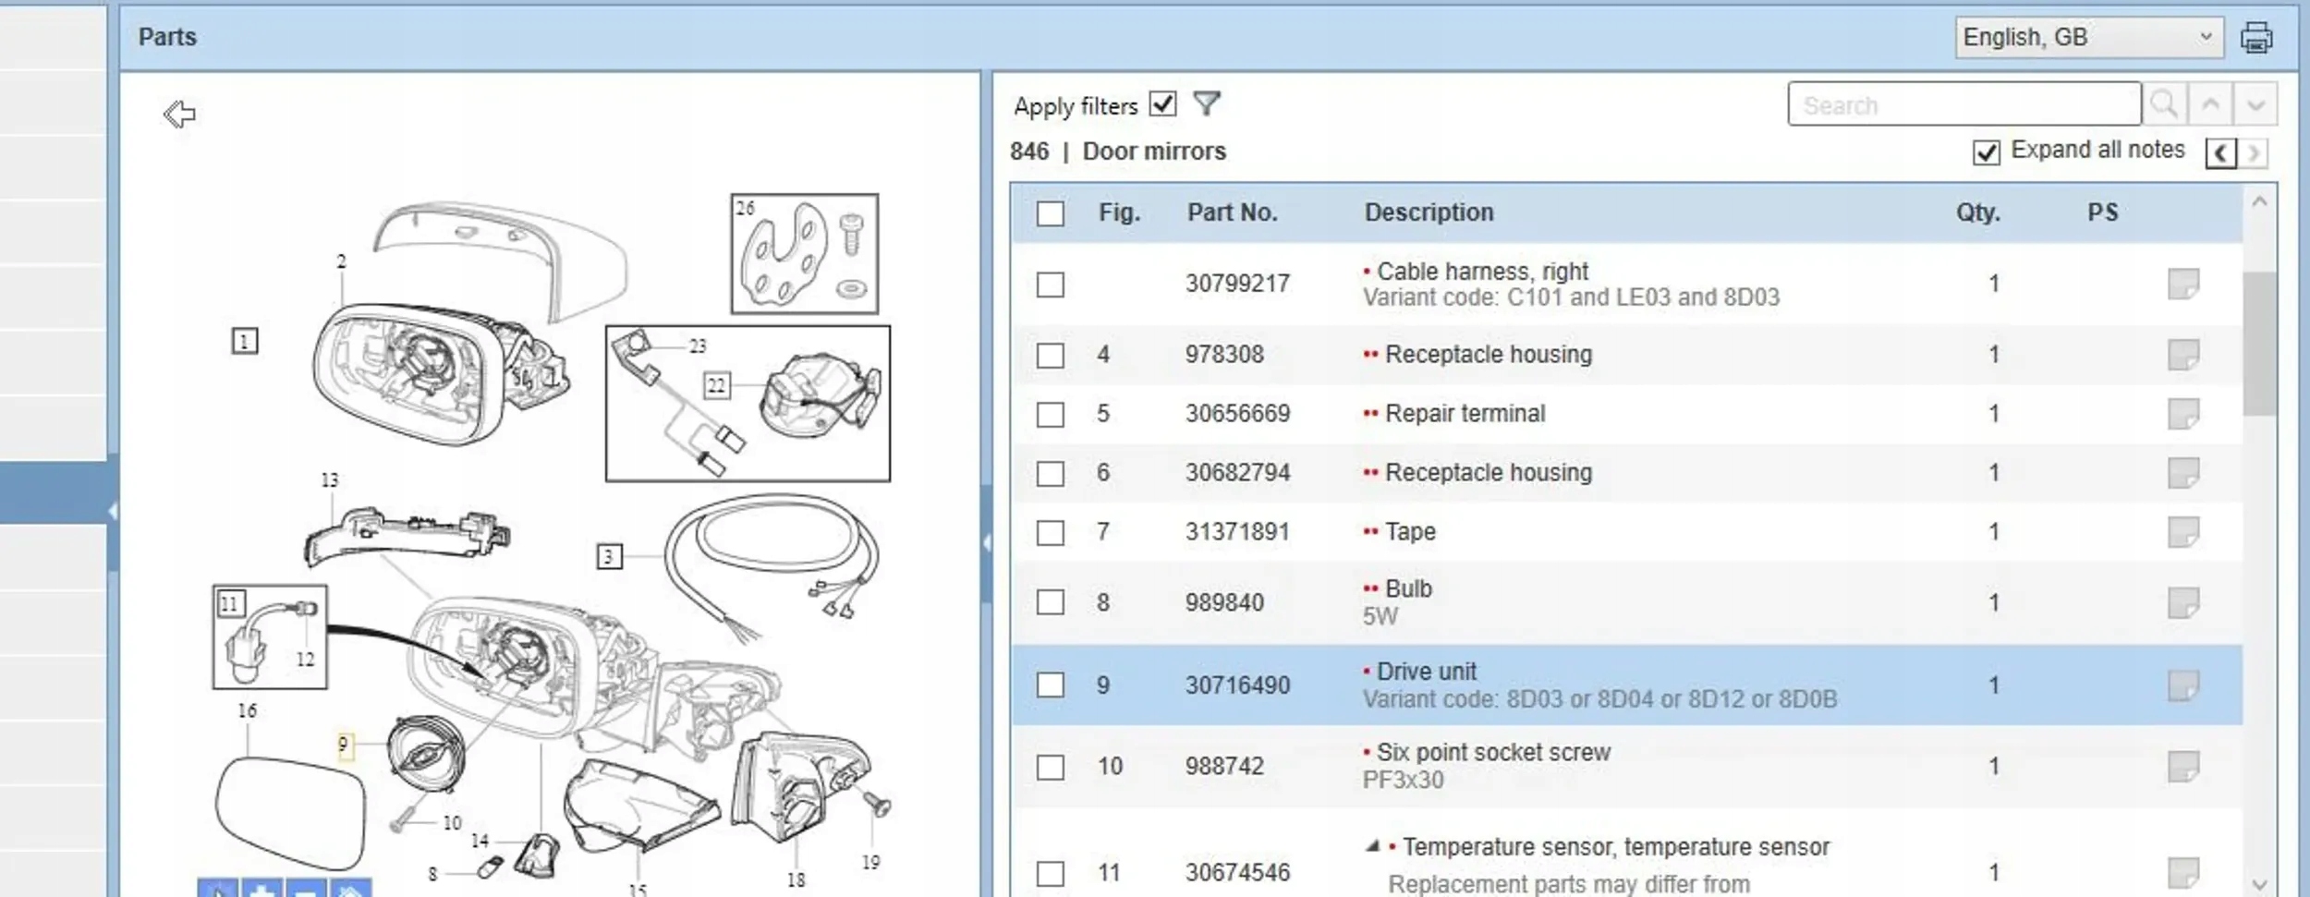Select part number 989840
This screenshot has width=2310, height=897.
click(x=1224, y=602)
